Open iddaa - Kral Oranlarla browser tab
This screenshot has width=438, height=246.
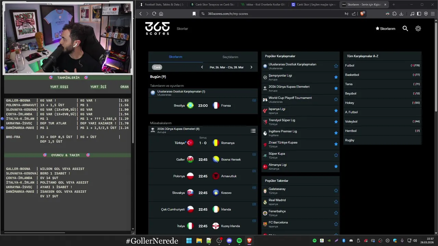(x=263, y=4)
